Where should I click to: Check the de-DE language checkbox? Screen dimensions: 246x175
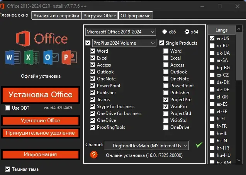(212, 89)
